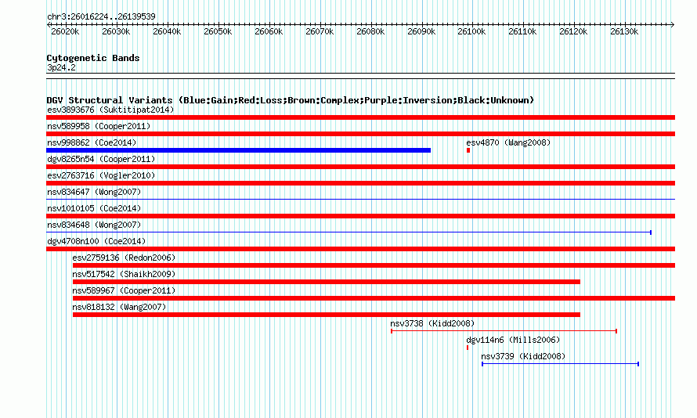
Task: Click the 26070k ruler tick label
Action: coord(320,32)
